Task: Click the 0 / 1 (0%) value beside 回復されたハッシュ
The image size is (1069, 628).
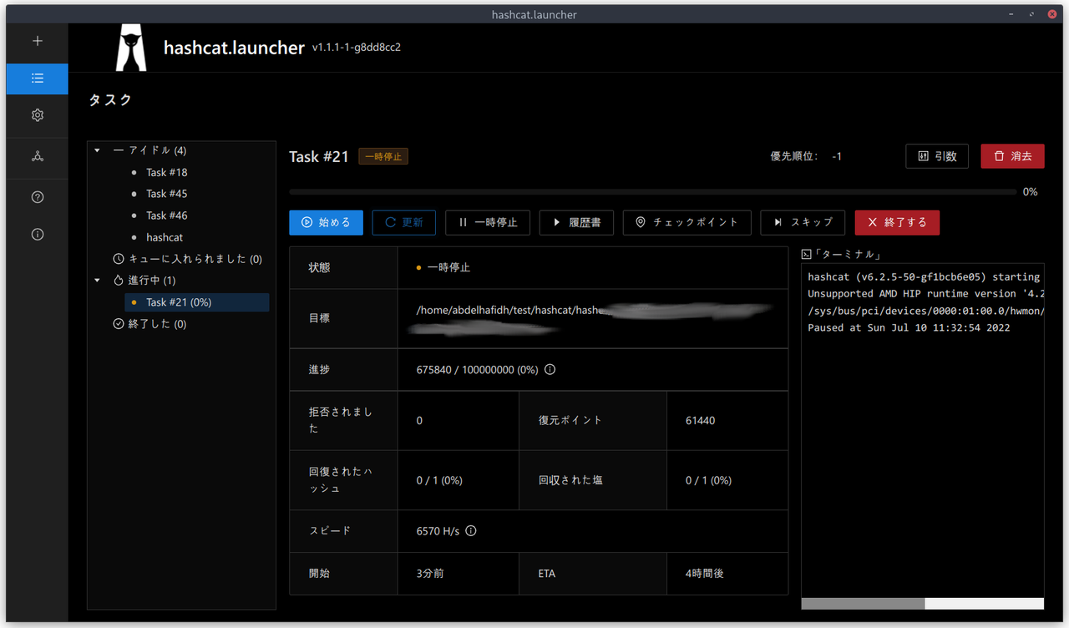Action: point(439,480)
